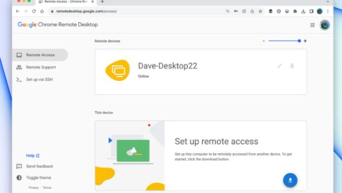Click the 'This device' heading
The width and height of the screenshot is (342, 193).
pos(103,113)
